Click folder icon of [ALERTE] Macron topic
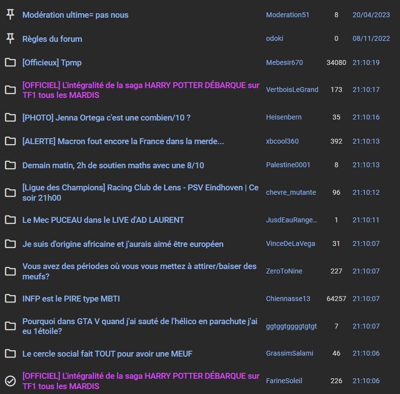Screen dimensions: 400x394 point(10,141)
